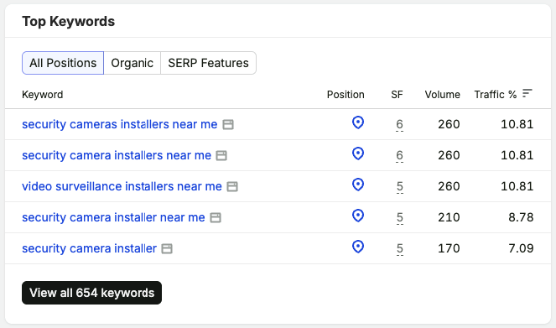Click volume 170 cell
556x328 pixels.
click(449, 248)
